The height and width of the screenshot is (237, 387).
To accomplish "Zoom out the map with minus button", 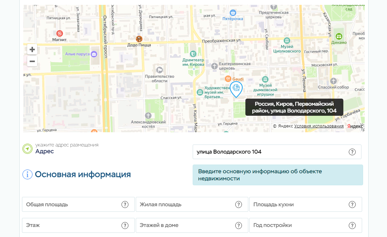I will point(32,61).
